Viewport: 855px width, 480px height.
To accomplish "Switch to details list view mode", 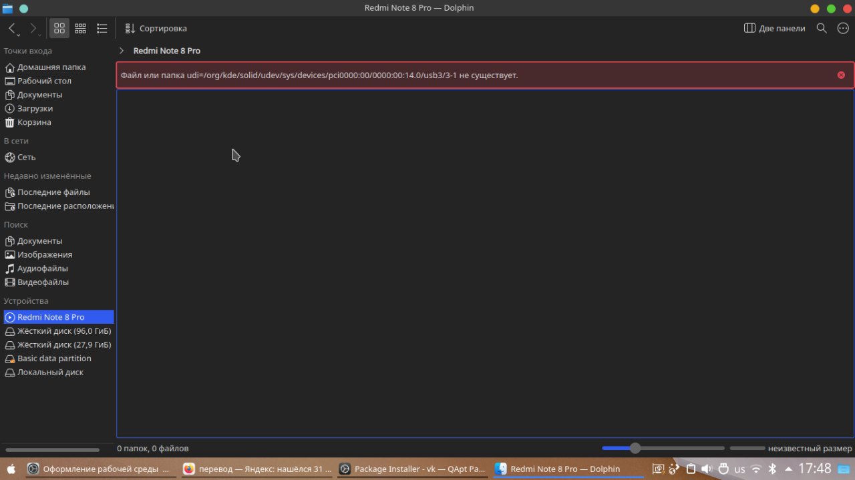I will (x=102, y=28).
